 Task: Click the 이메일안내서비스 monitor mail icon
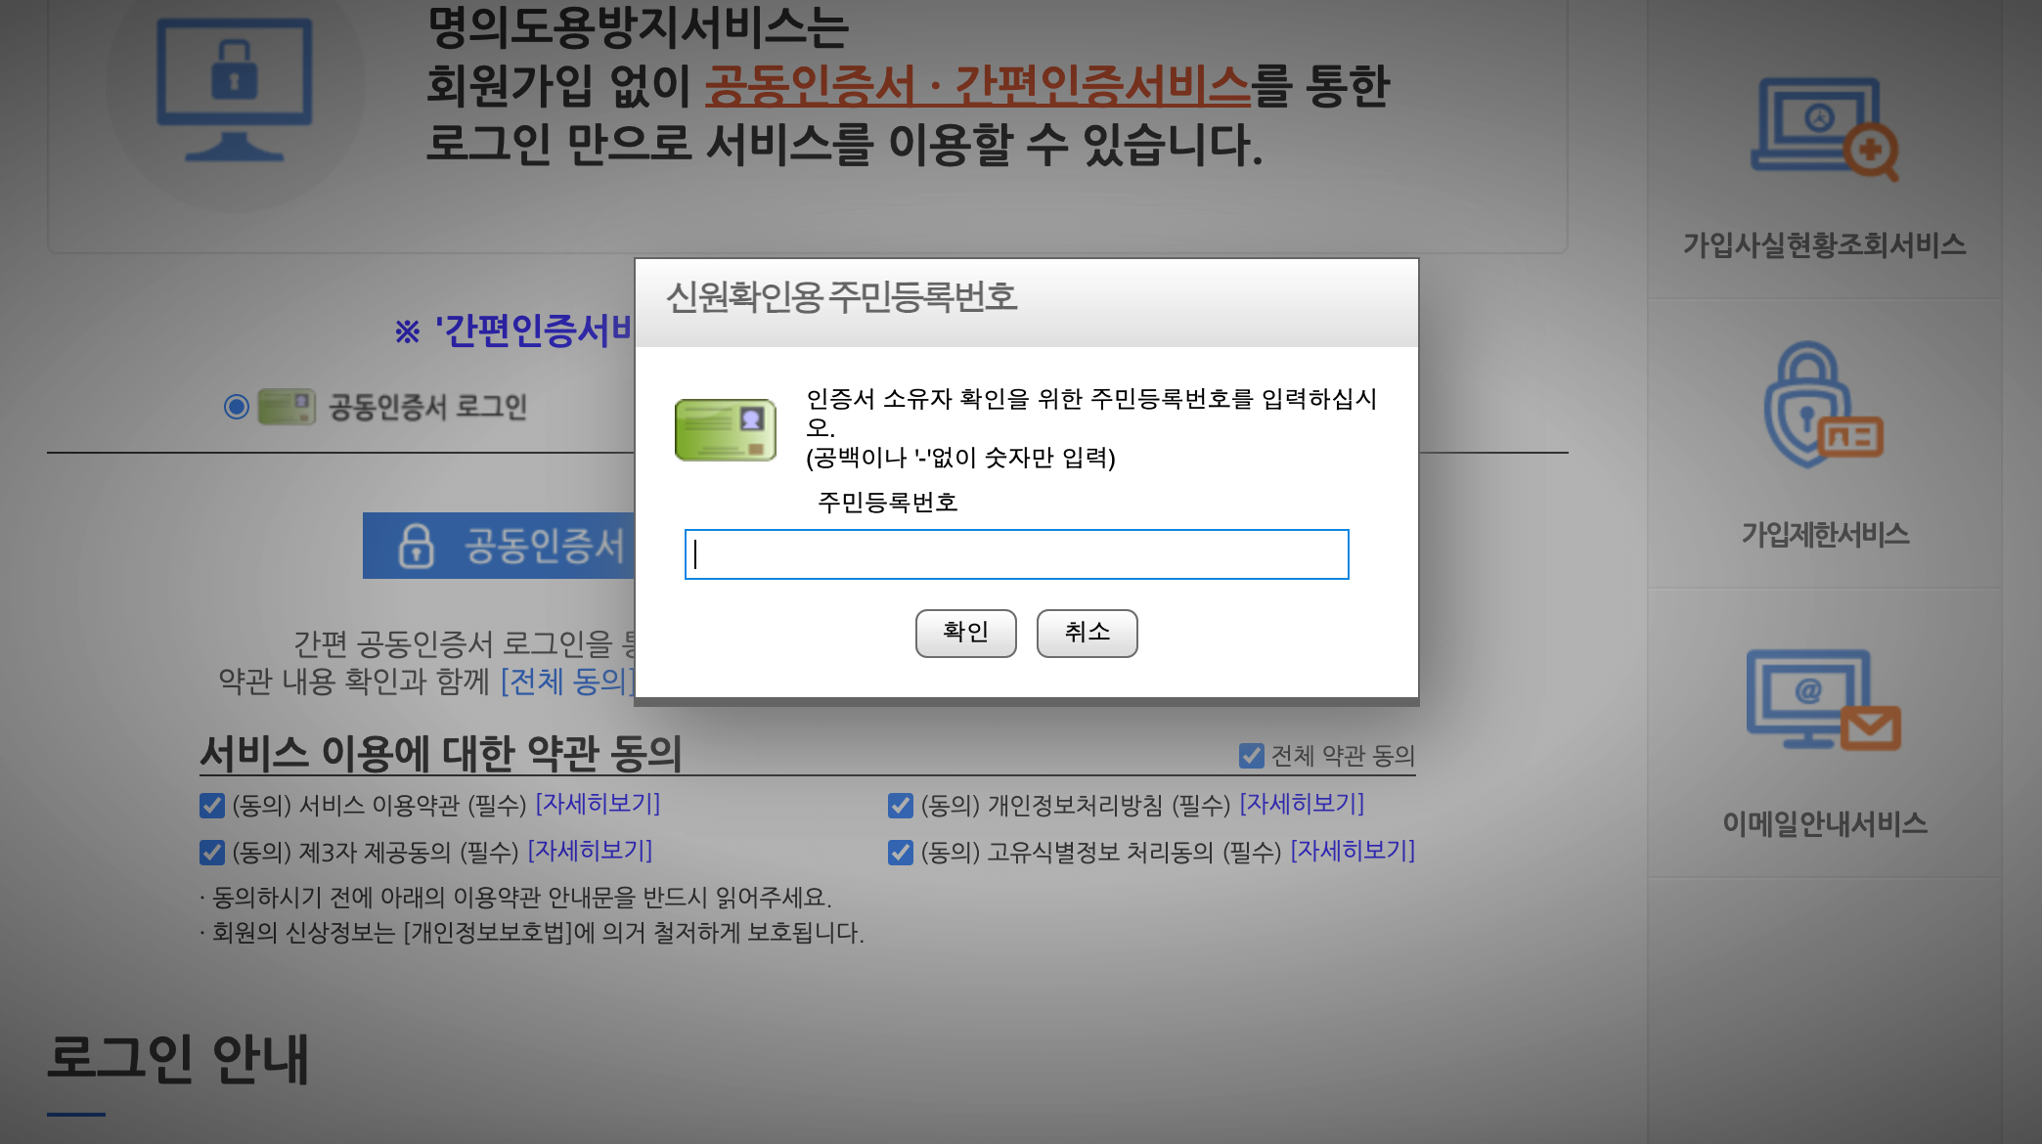pyautogui.click(x=1823, y=700)
